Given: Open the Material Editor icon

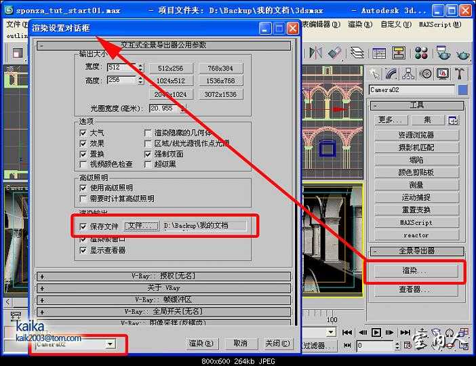Looking at the screenshot, I should [x=421, y=53].
